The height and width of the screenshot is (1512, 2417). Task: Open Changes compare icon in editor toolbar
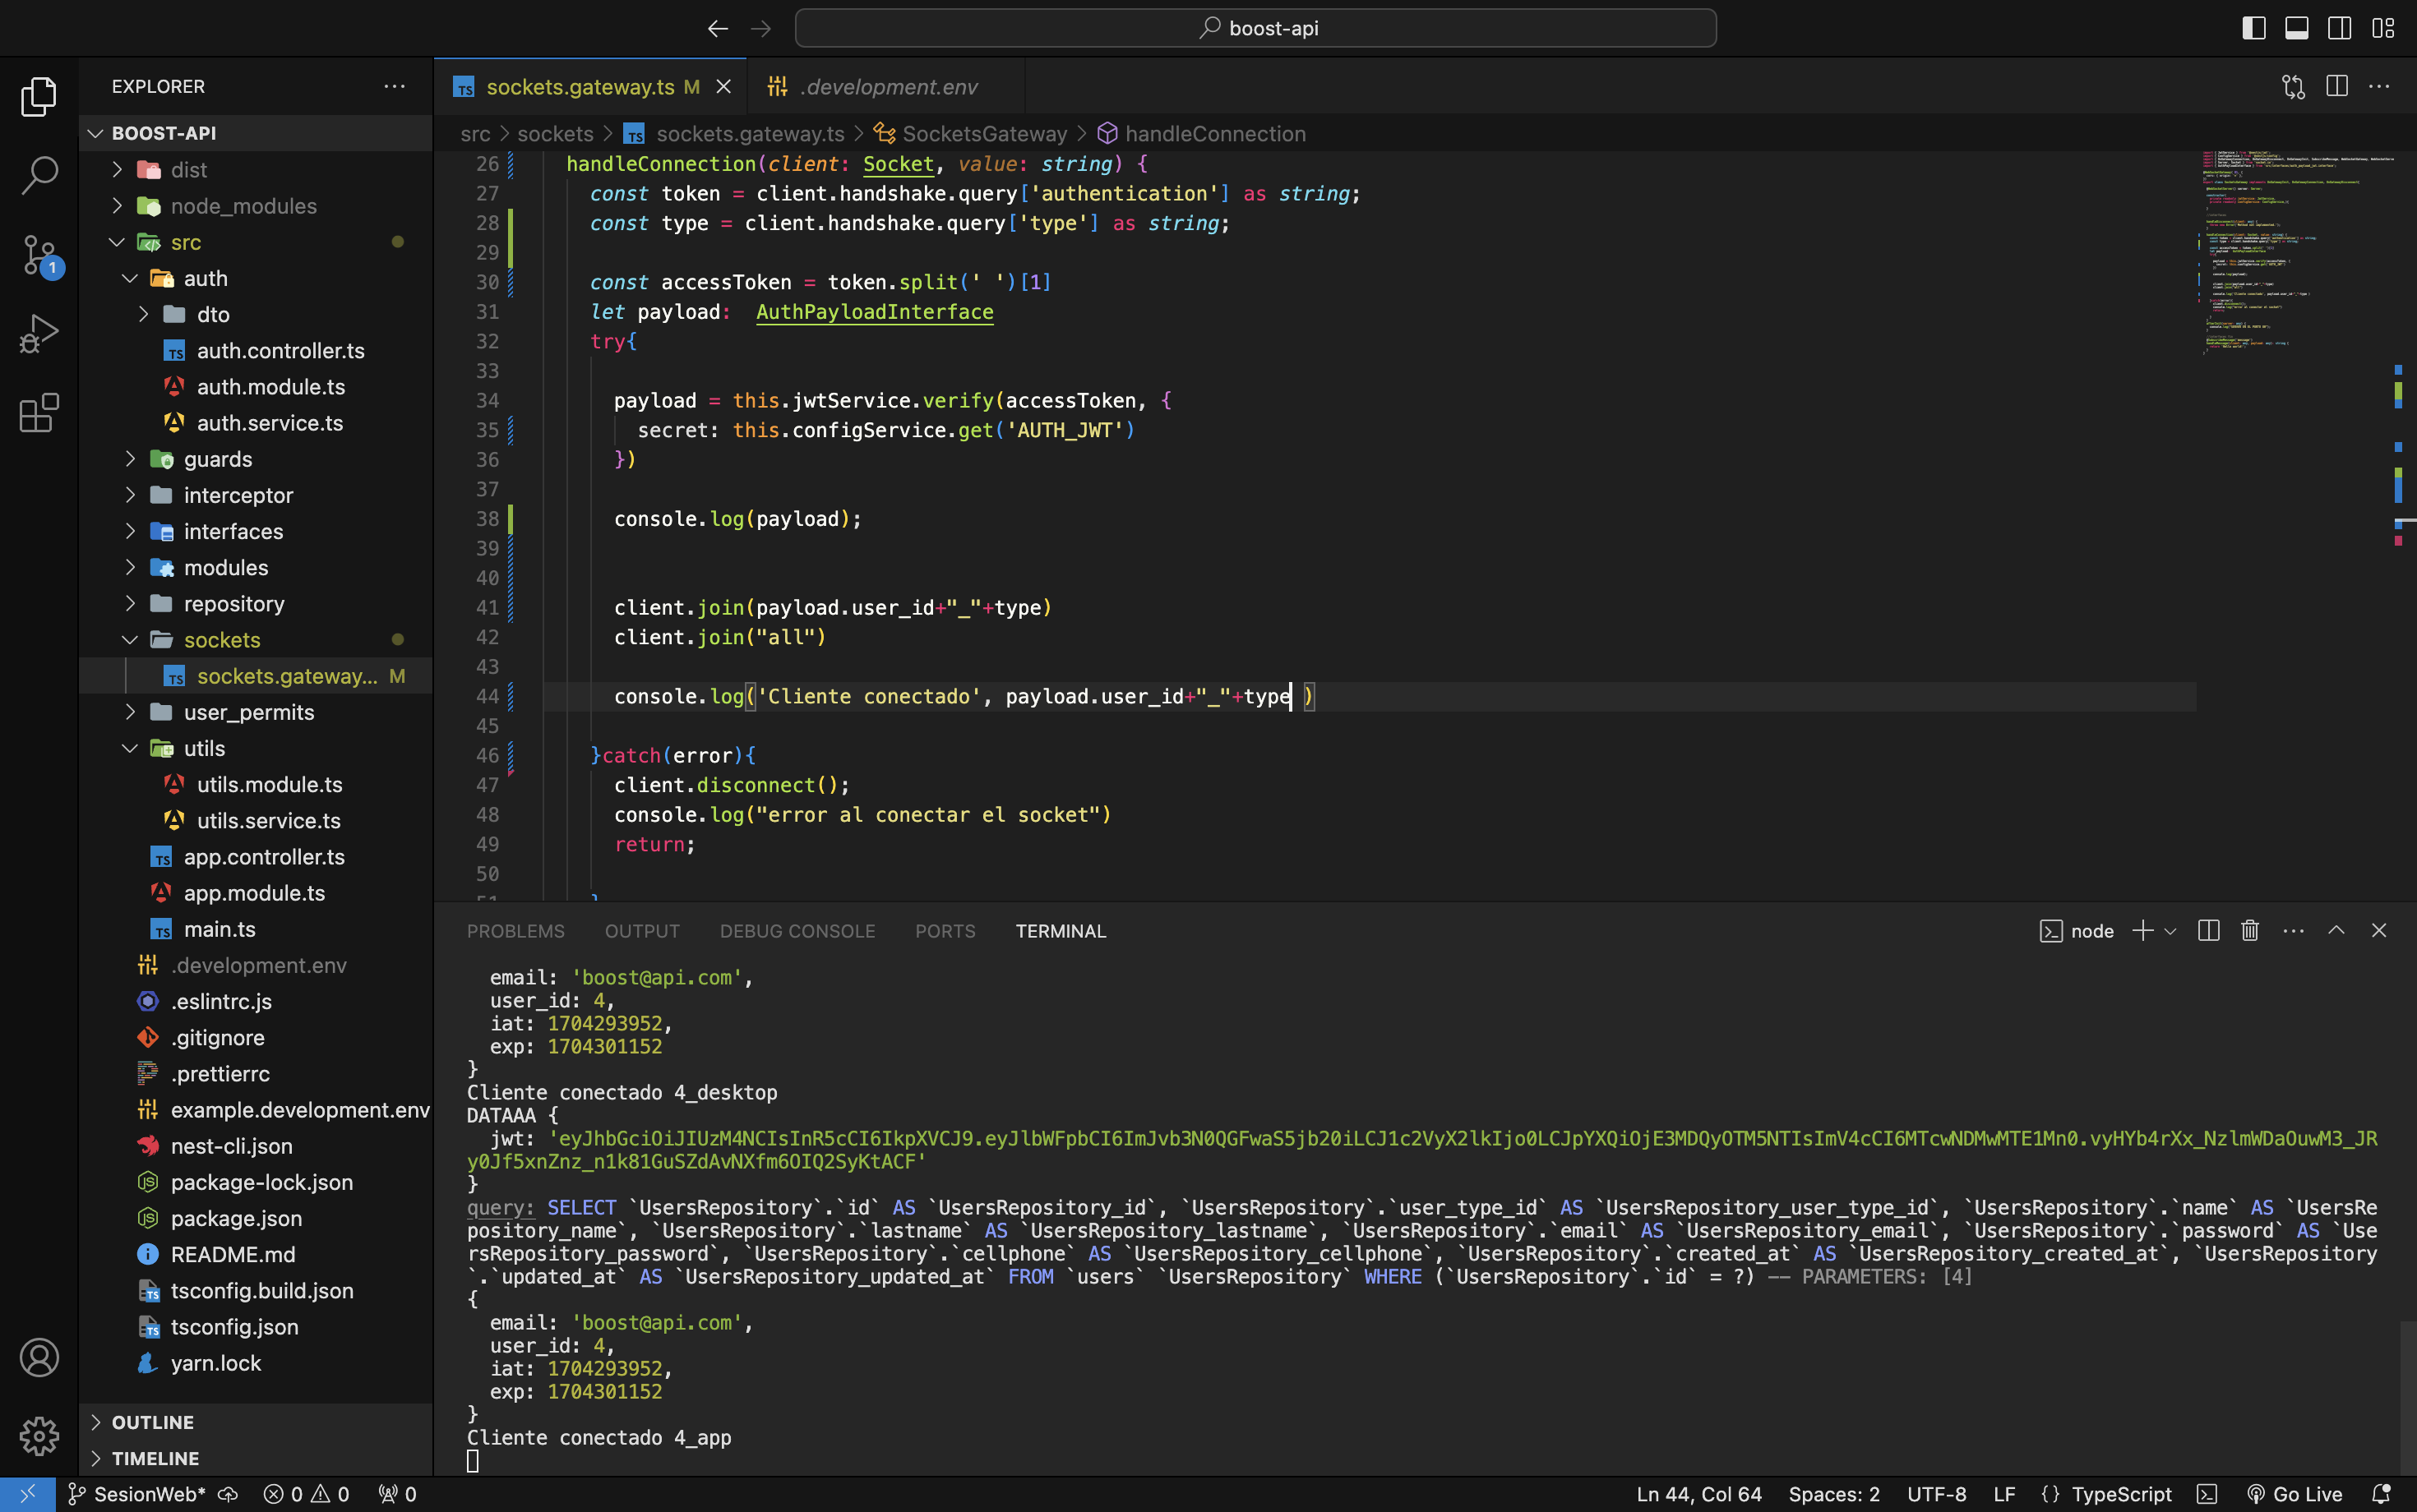2293,87
